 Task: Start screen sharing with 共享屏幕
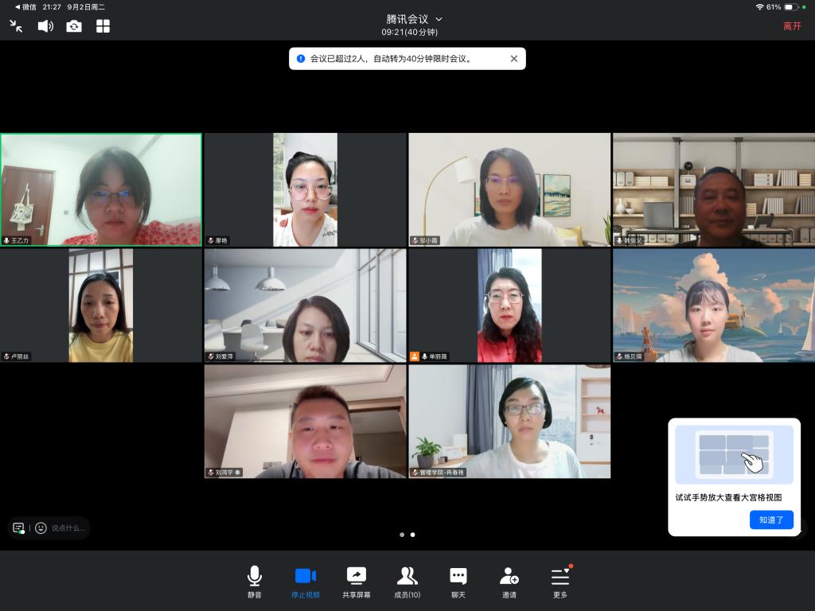[356, 582]
